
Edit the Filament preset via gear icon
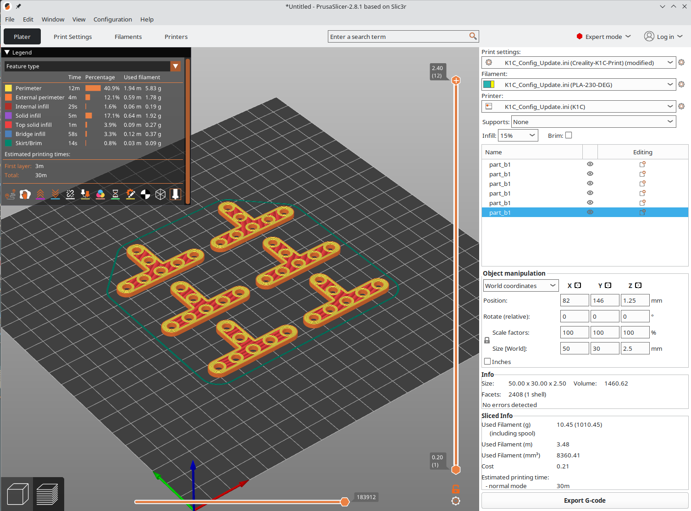pyautogui.click(x=681, y=84)
